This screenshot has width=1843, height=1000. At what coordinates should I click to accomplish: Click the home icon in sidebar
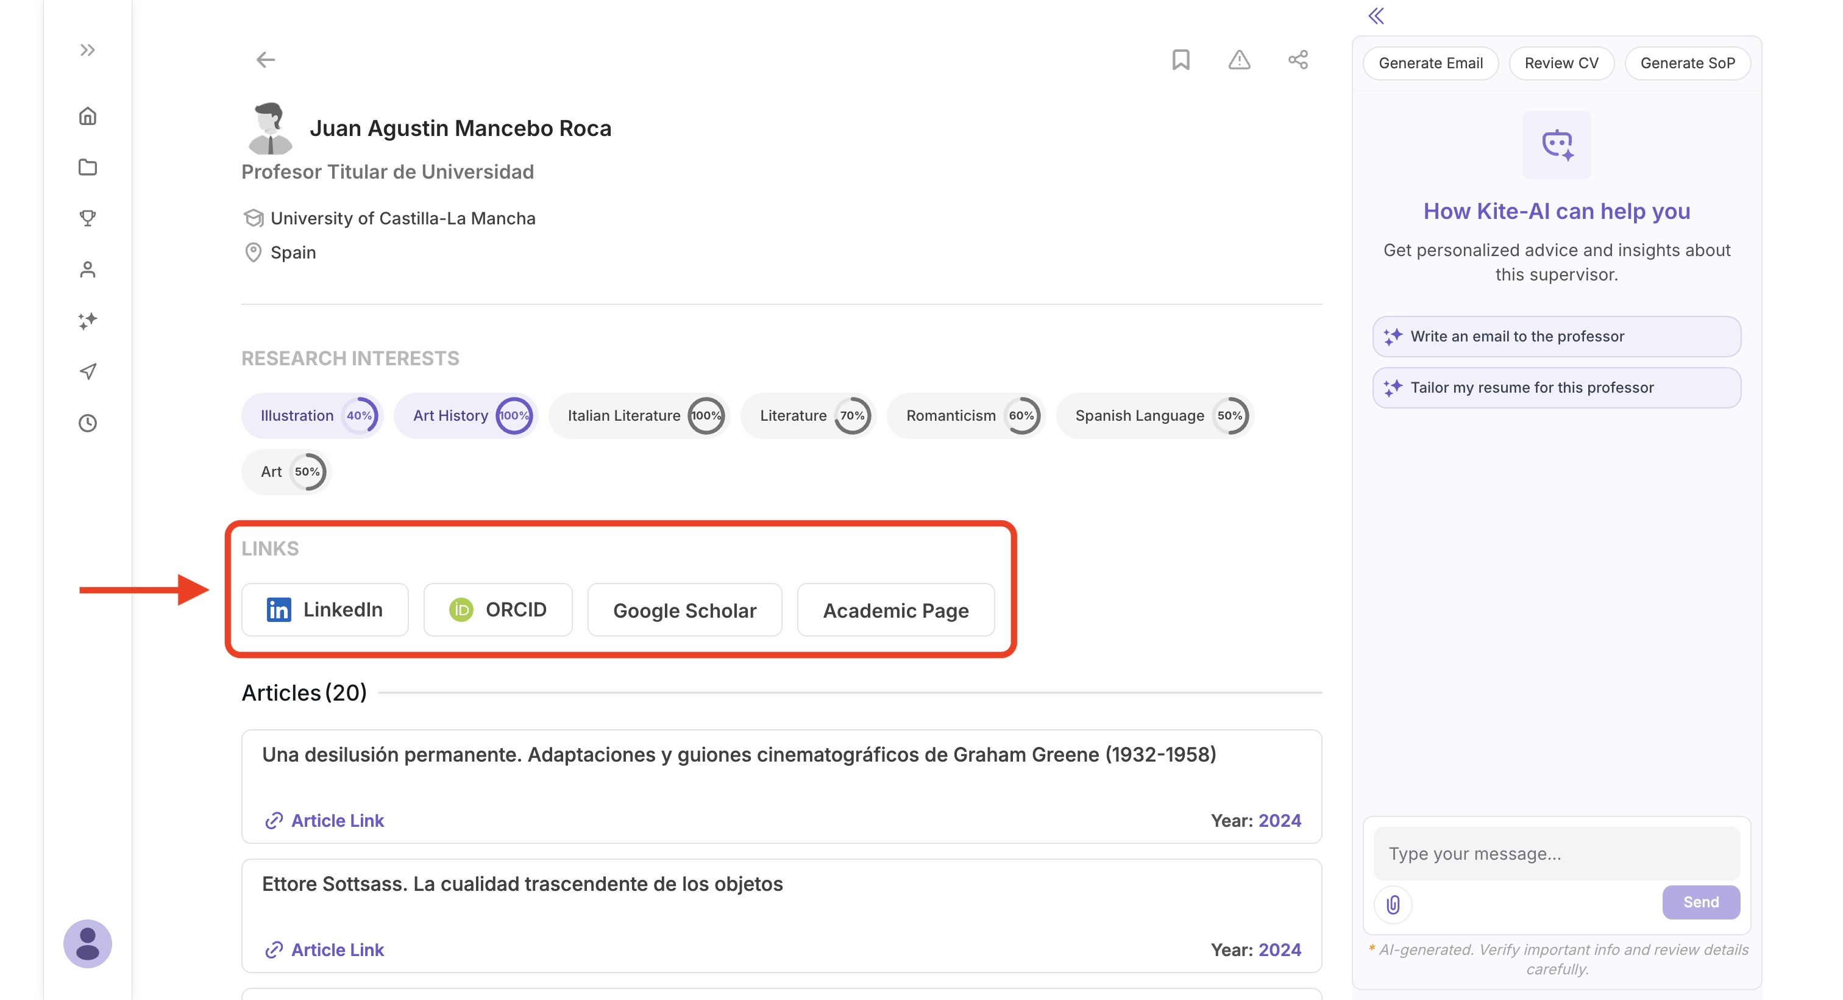[x=87, y=116]
